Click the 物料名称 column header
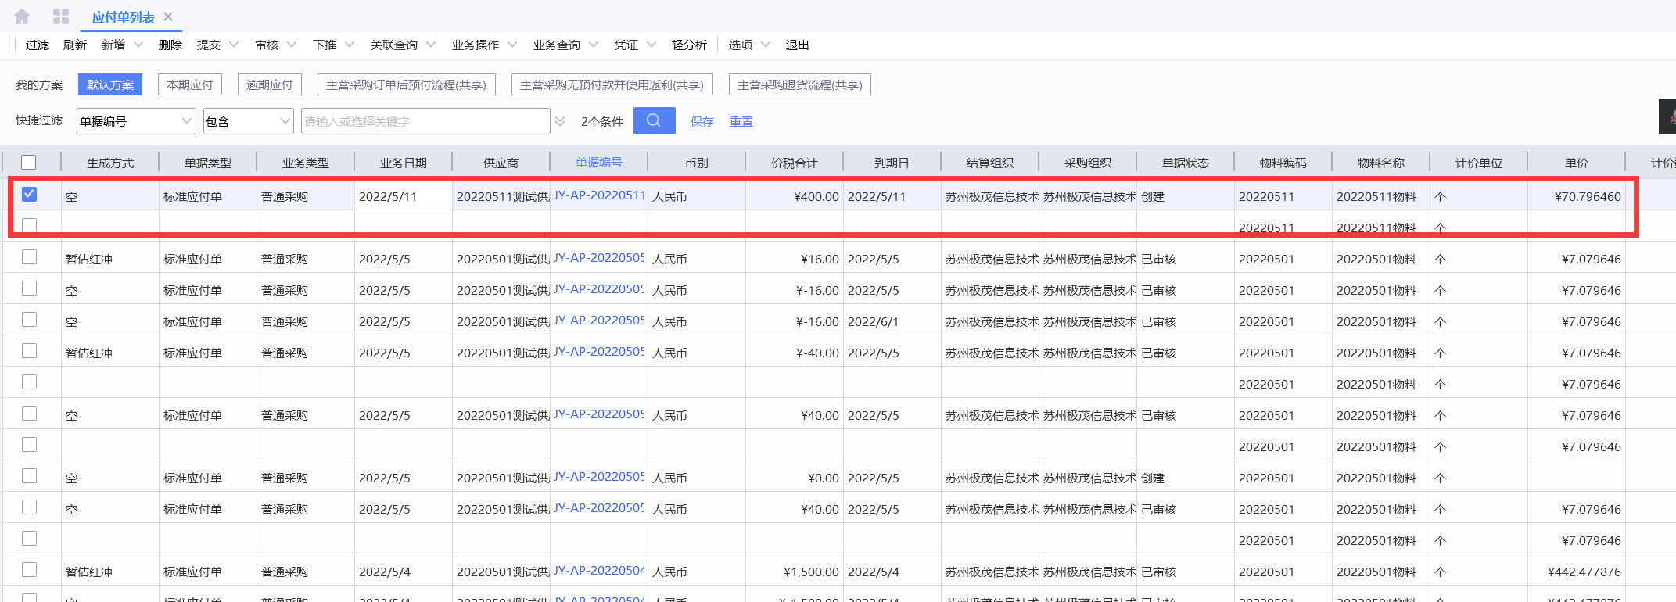This screenshot has width=1676, height=602. pyautogui.click(x=1381, y=163)
